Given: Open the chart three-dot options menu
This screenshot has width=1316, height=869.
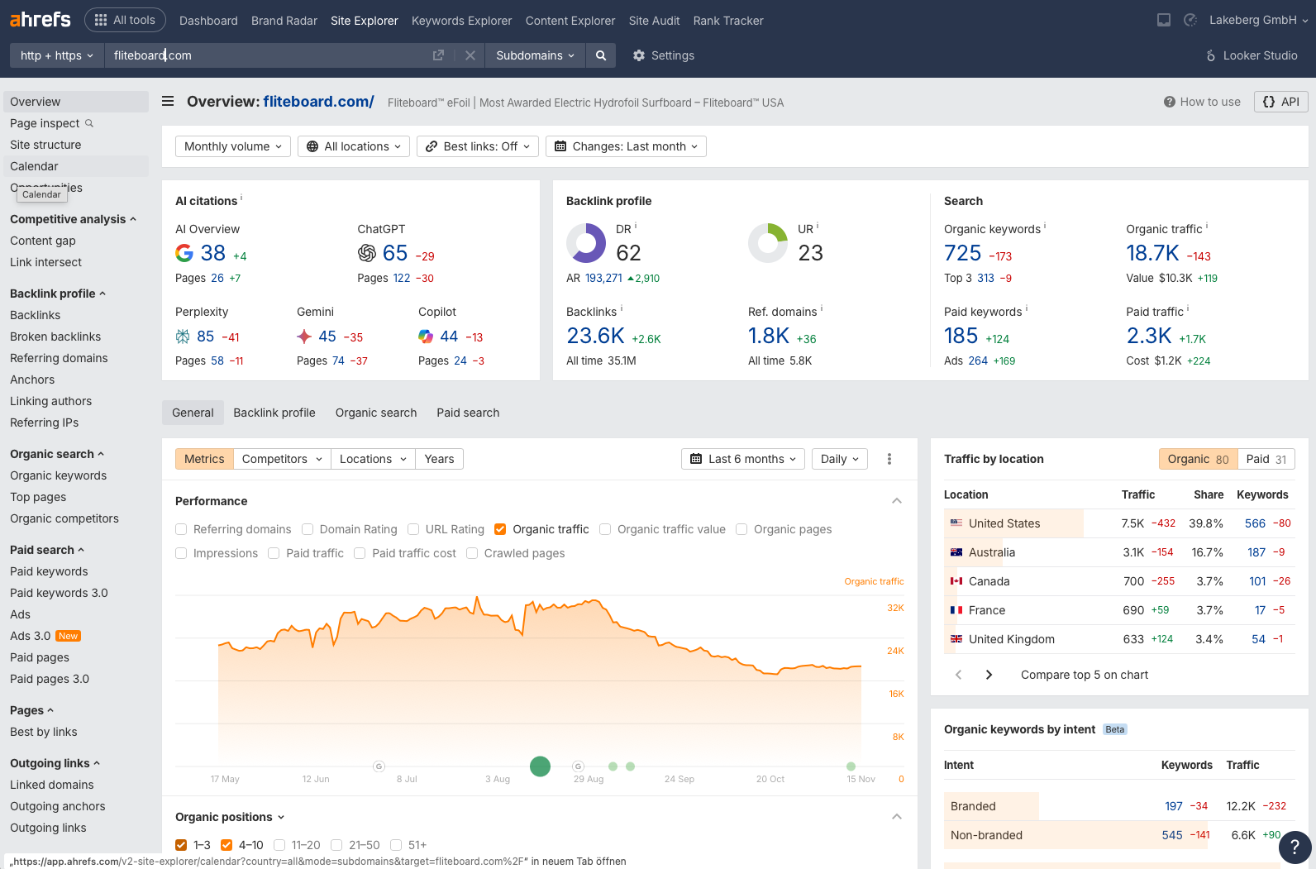Looking at the screenshot, I should click(x=889, y=459).
